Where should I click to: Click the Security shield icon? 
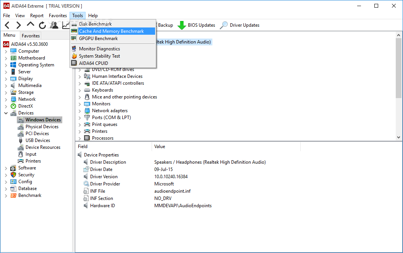13,175
